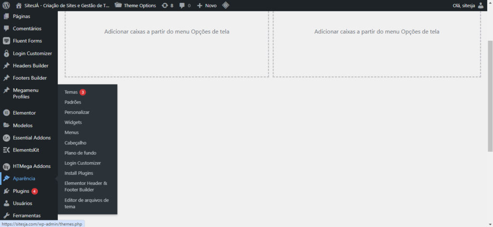Choose Personalizar from the submenu
This screenshot has width=493, height=227.
coord(77,112)
